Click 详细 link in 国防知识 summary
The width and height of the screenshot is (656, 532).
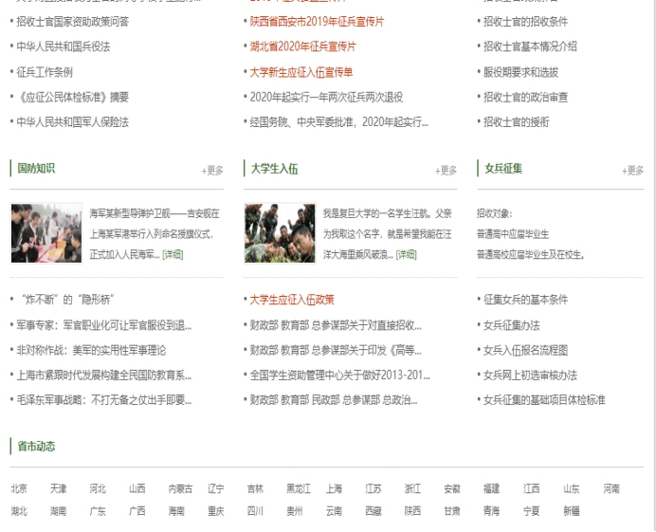173,254
